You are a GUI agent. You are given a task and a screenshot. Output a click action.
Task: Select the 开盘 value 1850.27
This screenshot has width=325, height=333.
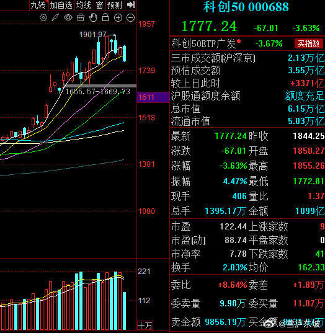click(x=309, y=151)
